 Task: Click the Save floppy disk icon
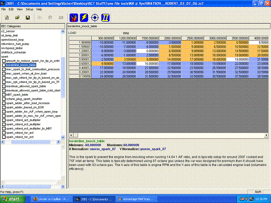pos(28,18)
